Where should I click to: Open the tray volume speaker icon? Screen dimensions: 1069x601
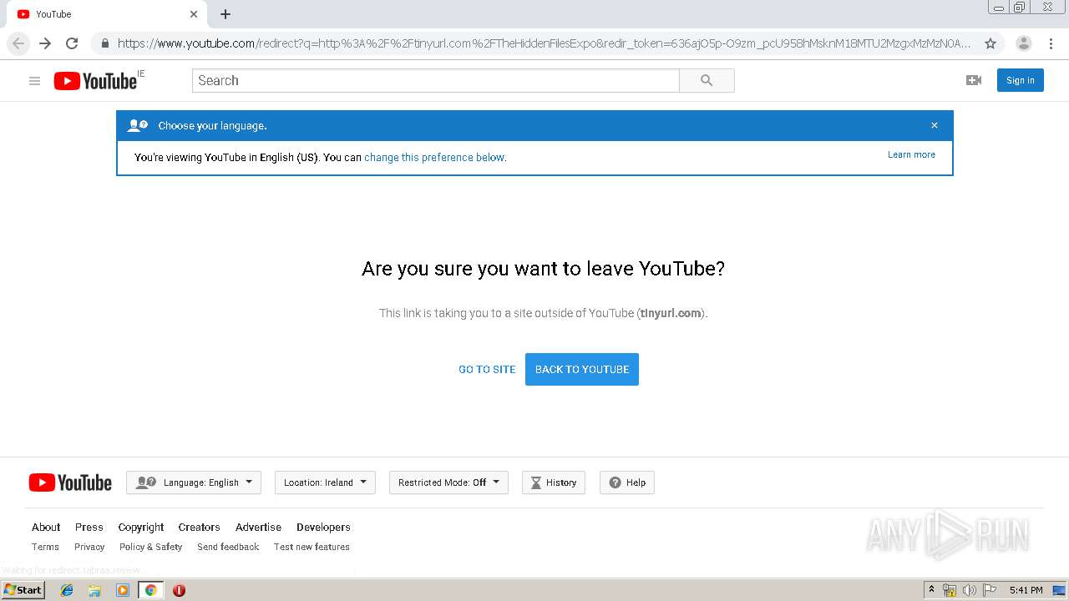click(x=969, y=590)
